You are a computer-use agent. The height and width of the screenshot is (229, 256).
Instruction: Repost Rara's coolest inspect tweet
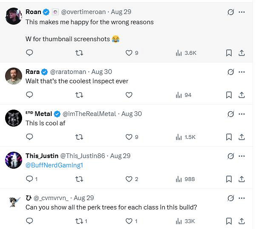[x=79, y=95]
